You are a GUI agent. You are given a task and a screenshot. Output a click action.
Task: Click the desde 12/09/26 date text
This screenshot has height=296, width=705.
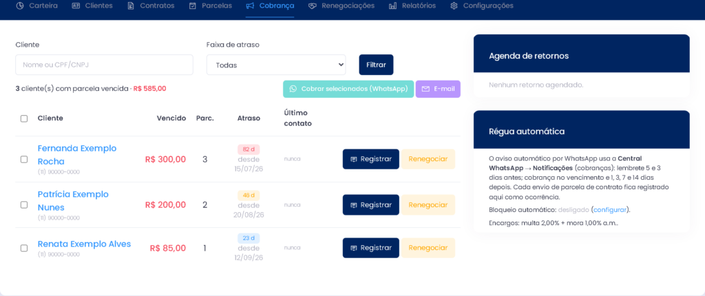[249, 253]
